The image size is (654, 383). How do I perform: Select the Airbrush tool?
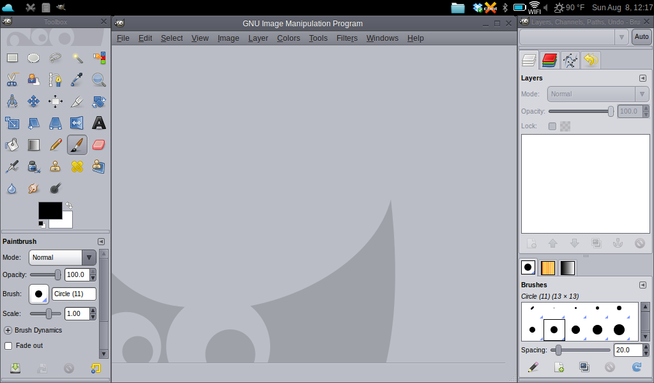(x=12, y=167)
